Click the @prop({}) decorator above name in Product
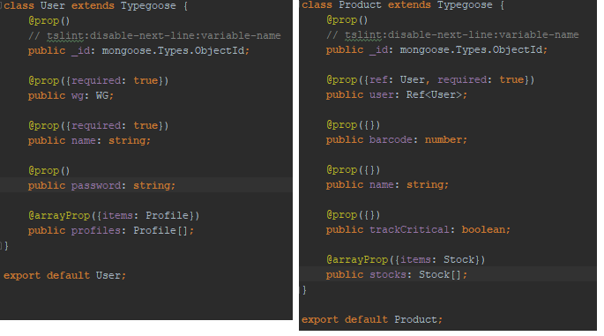This screenshot has height=336, width=604. pos(354,170)
